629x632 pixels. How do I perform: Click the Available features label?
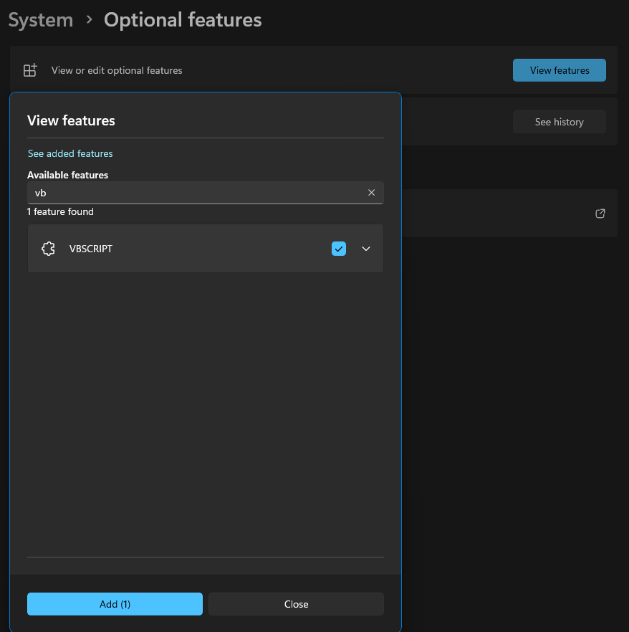(68, 175)
